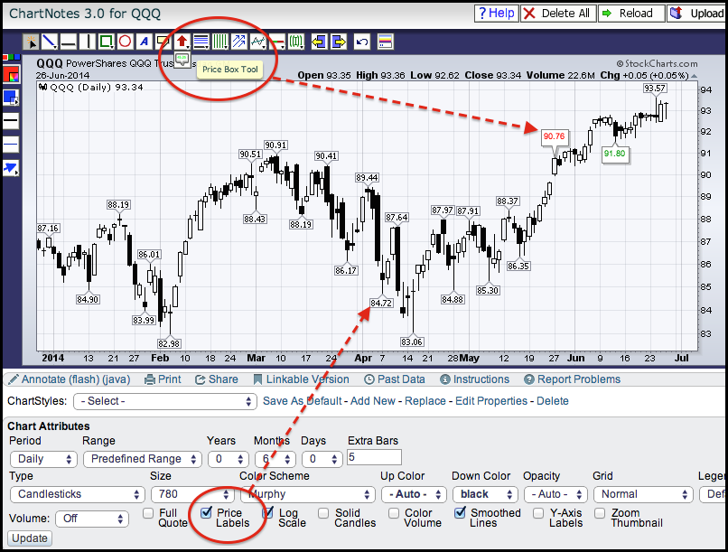Select the text annotation A tool
Image resolution: width=728 pixels, height=552 pixels.
coord(144,42)
